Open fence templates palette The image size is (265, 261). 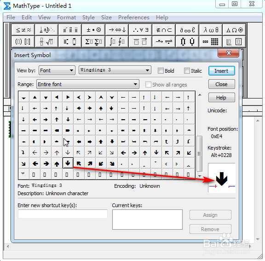(x=23, y=41)
